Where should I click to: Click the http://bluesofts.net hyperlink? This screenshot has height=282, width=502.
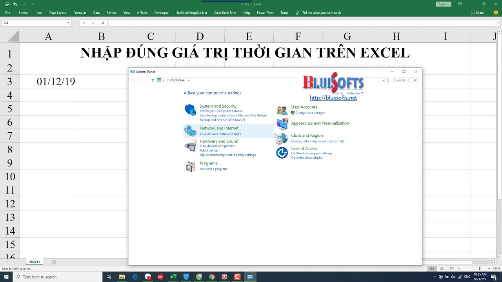[x=333, y=98]
